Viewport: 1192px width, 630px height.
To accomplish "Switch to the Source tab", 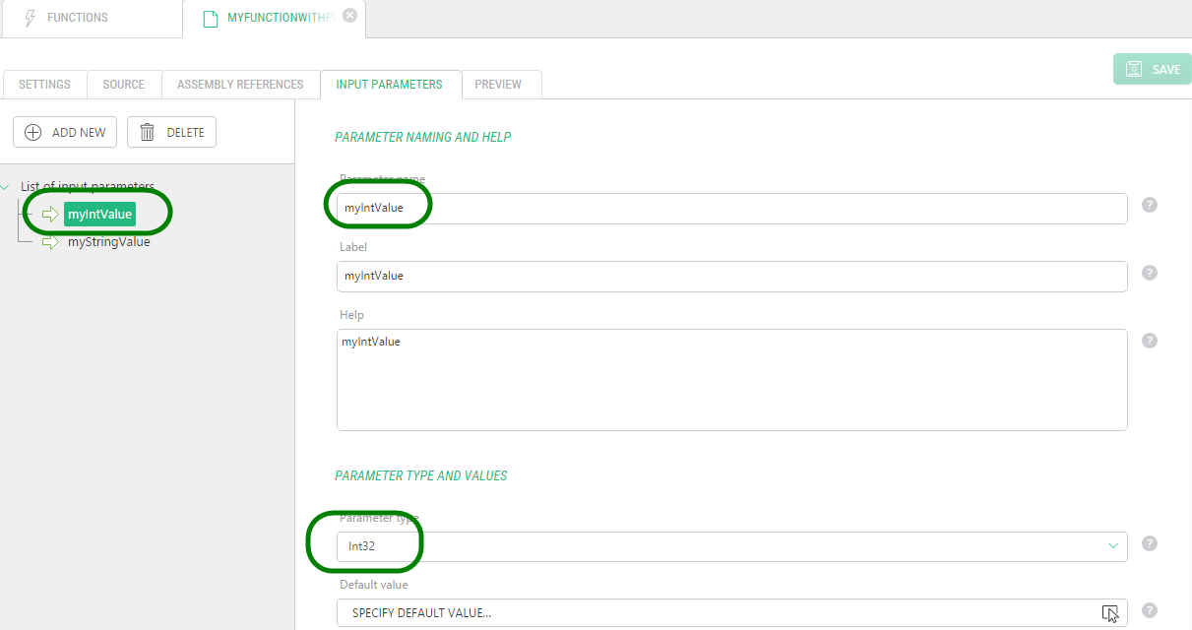I will pos(124,85).
